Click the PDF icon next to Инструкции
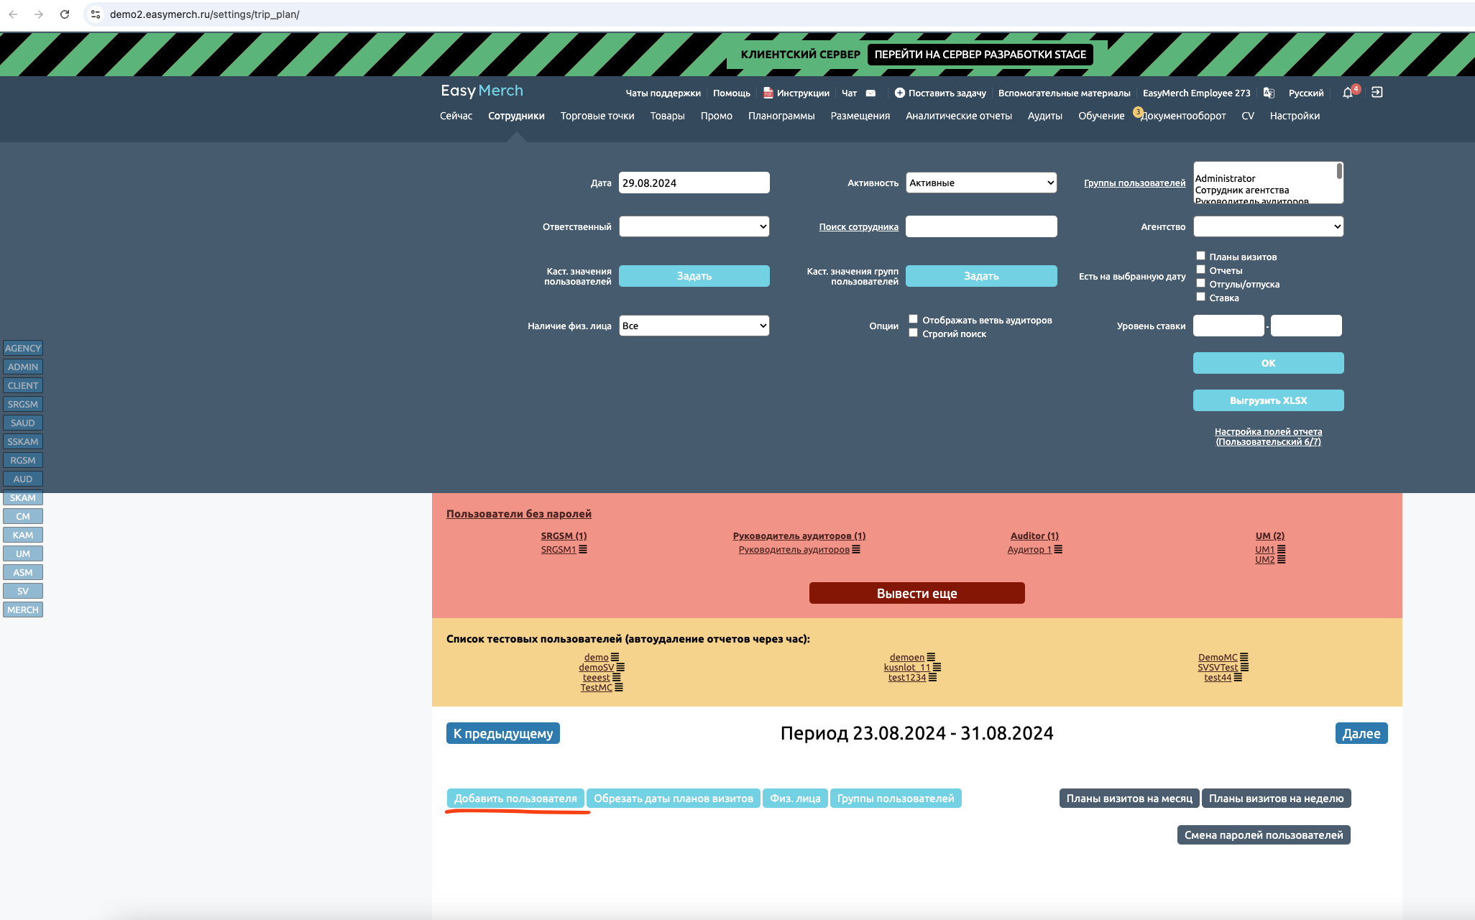Screen dimensions: 1475x920 pyautogui.click(x=768, y=93)
